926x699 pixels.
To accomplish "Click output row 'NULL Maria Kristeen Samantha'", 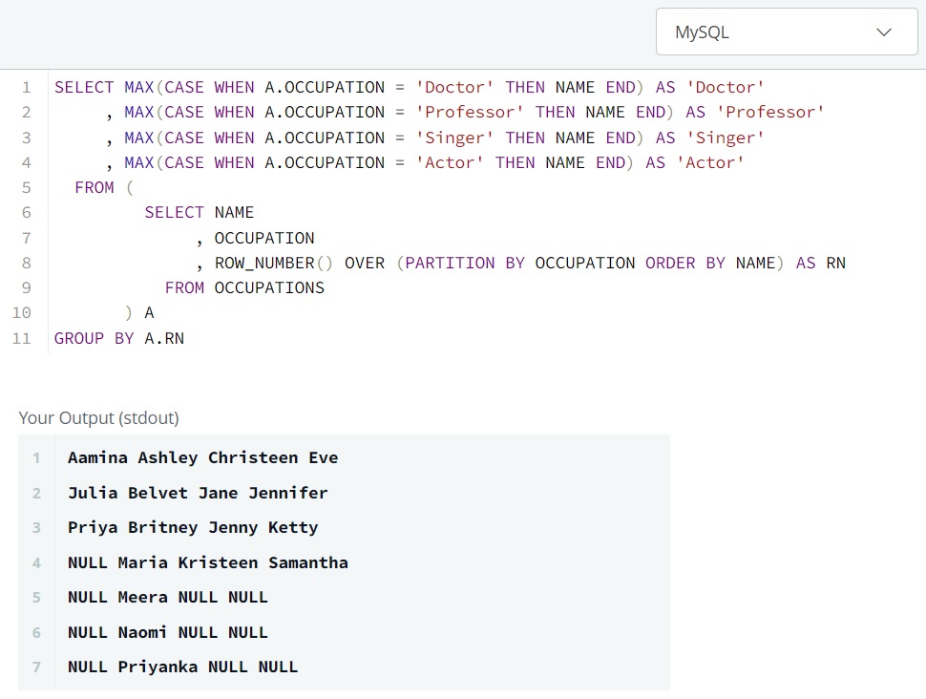I will 208,562.
